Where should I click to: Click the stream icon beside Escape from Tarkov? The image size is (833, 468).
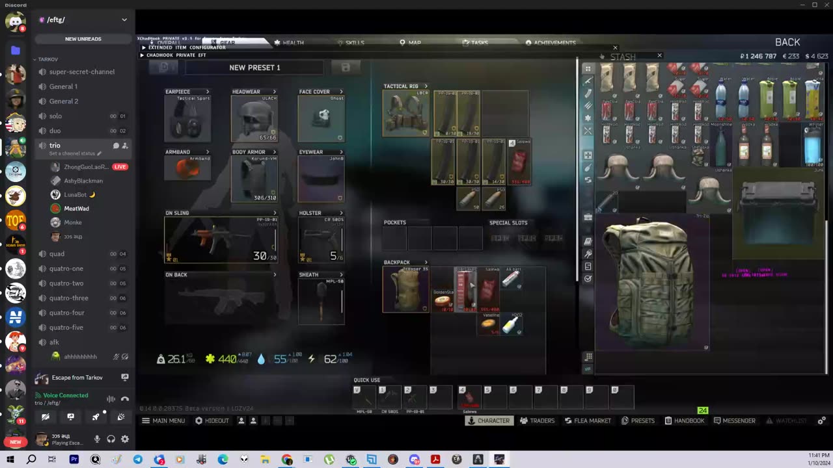(125, 378)
